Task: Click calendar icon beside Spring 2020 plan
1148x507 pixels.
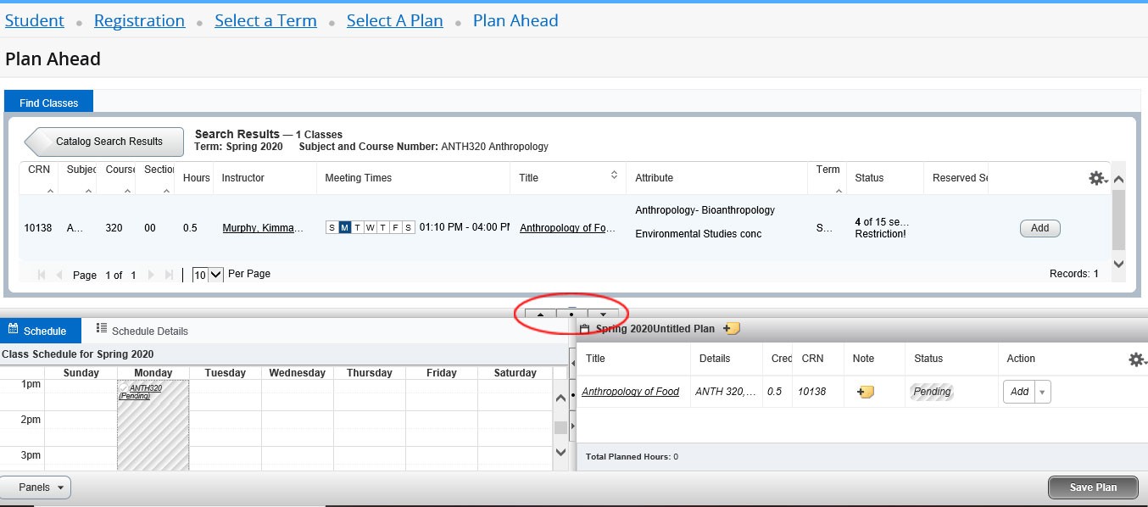Action: (584, 329)
